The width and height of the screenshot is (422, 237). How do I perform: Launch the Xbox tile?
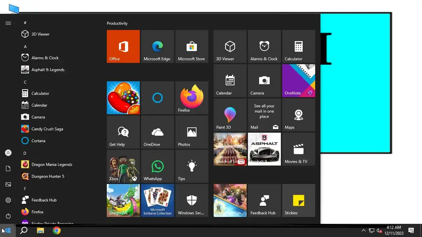pyautogui.click(x=123, y=166)
